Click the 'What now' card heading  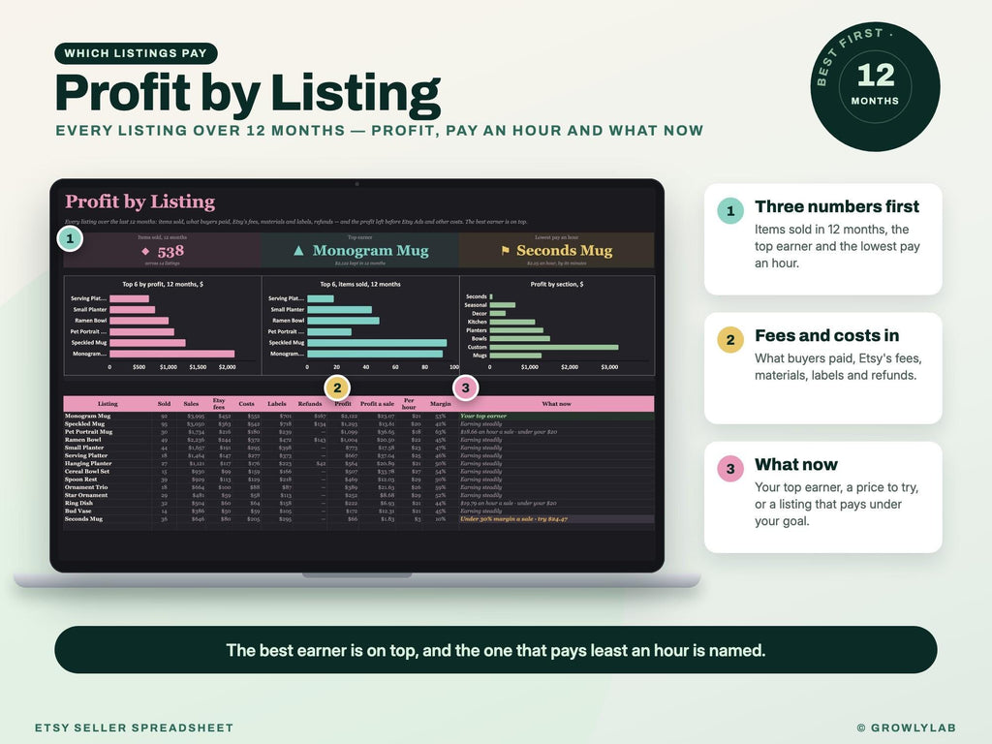click(796, 464)
